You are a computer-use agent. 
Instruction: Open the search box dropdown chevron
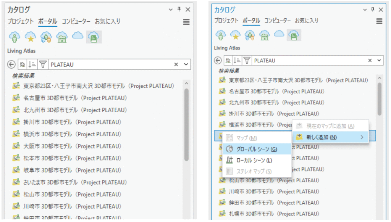(x=186, y=64)
